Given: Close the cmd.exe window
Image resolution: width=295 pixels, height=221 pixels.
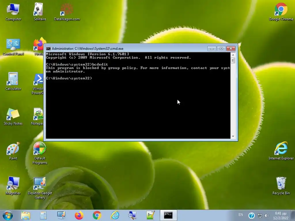Looking at the screenshot, I should [231, 48].
